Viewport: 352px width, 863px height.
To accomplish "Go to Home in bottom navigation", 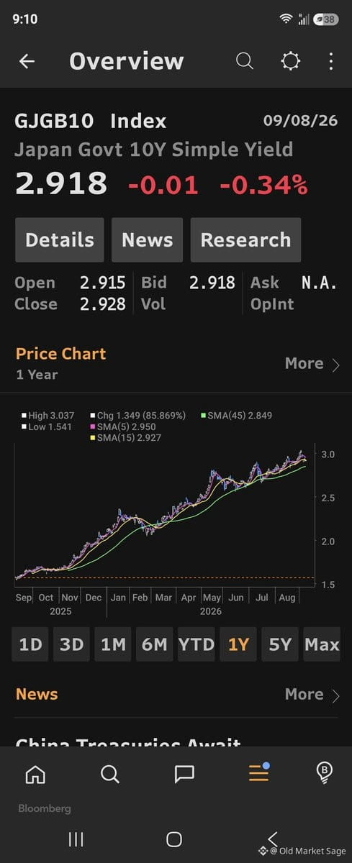I will [35, 774].
